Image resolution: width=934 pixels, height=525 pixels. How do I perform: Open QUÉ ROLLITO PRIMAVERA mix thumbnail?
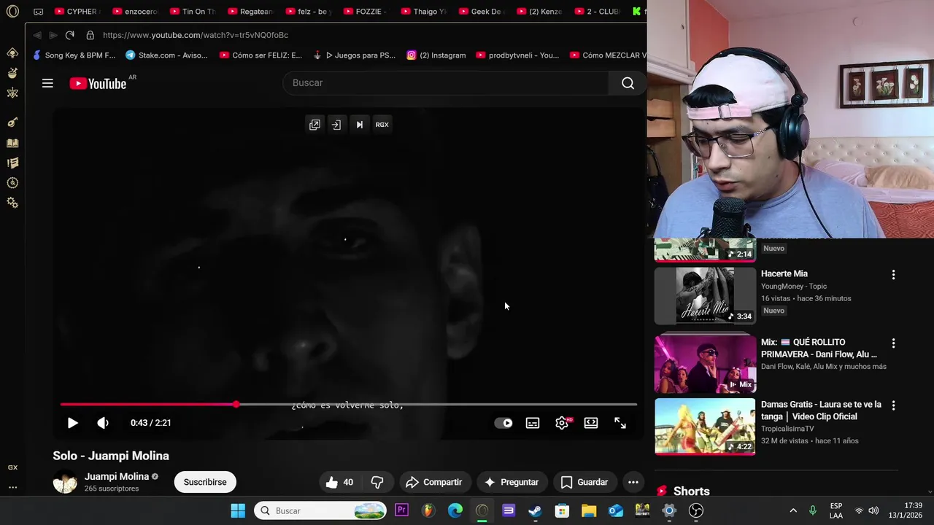705,364
